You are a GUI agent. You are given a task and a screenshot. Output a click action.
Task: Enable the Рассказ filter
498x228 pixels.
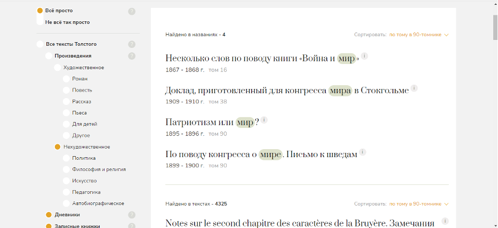click(x=66, y=101)
